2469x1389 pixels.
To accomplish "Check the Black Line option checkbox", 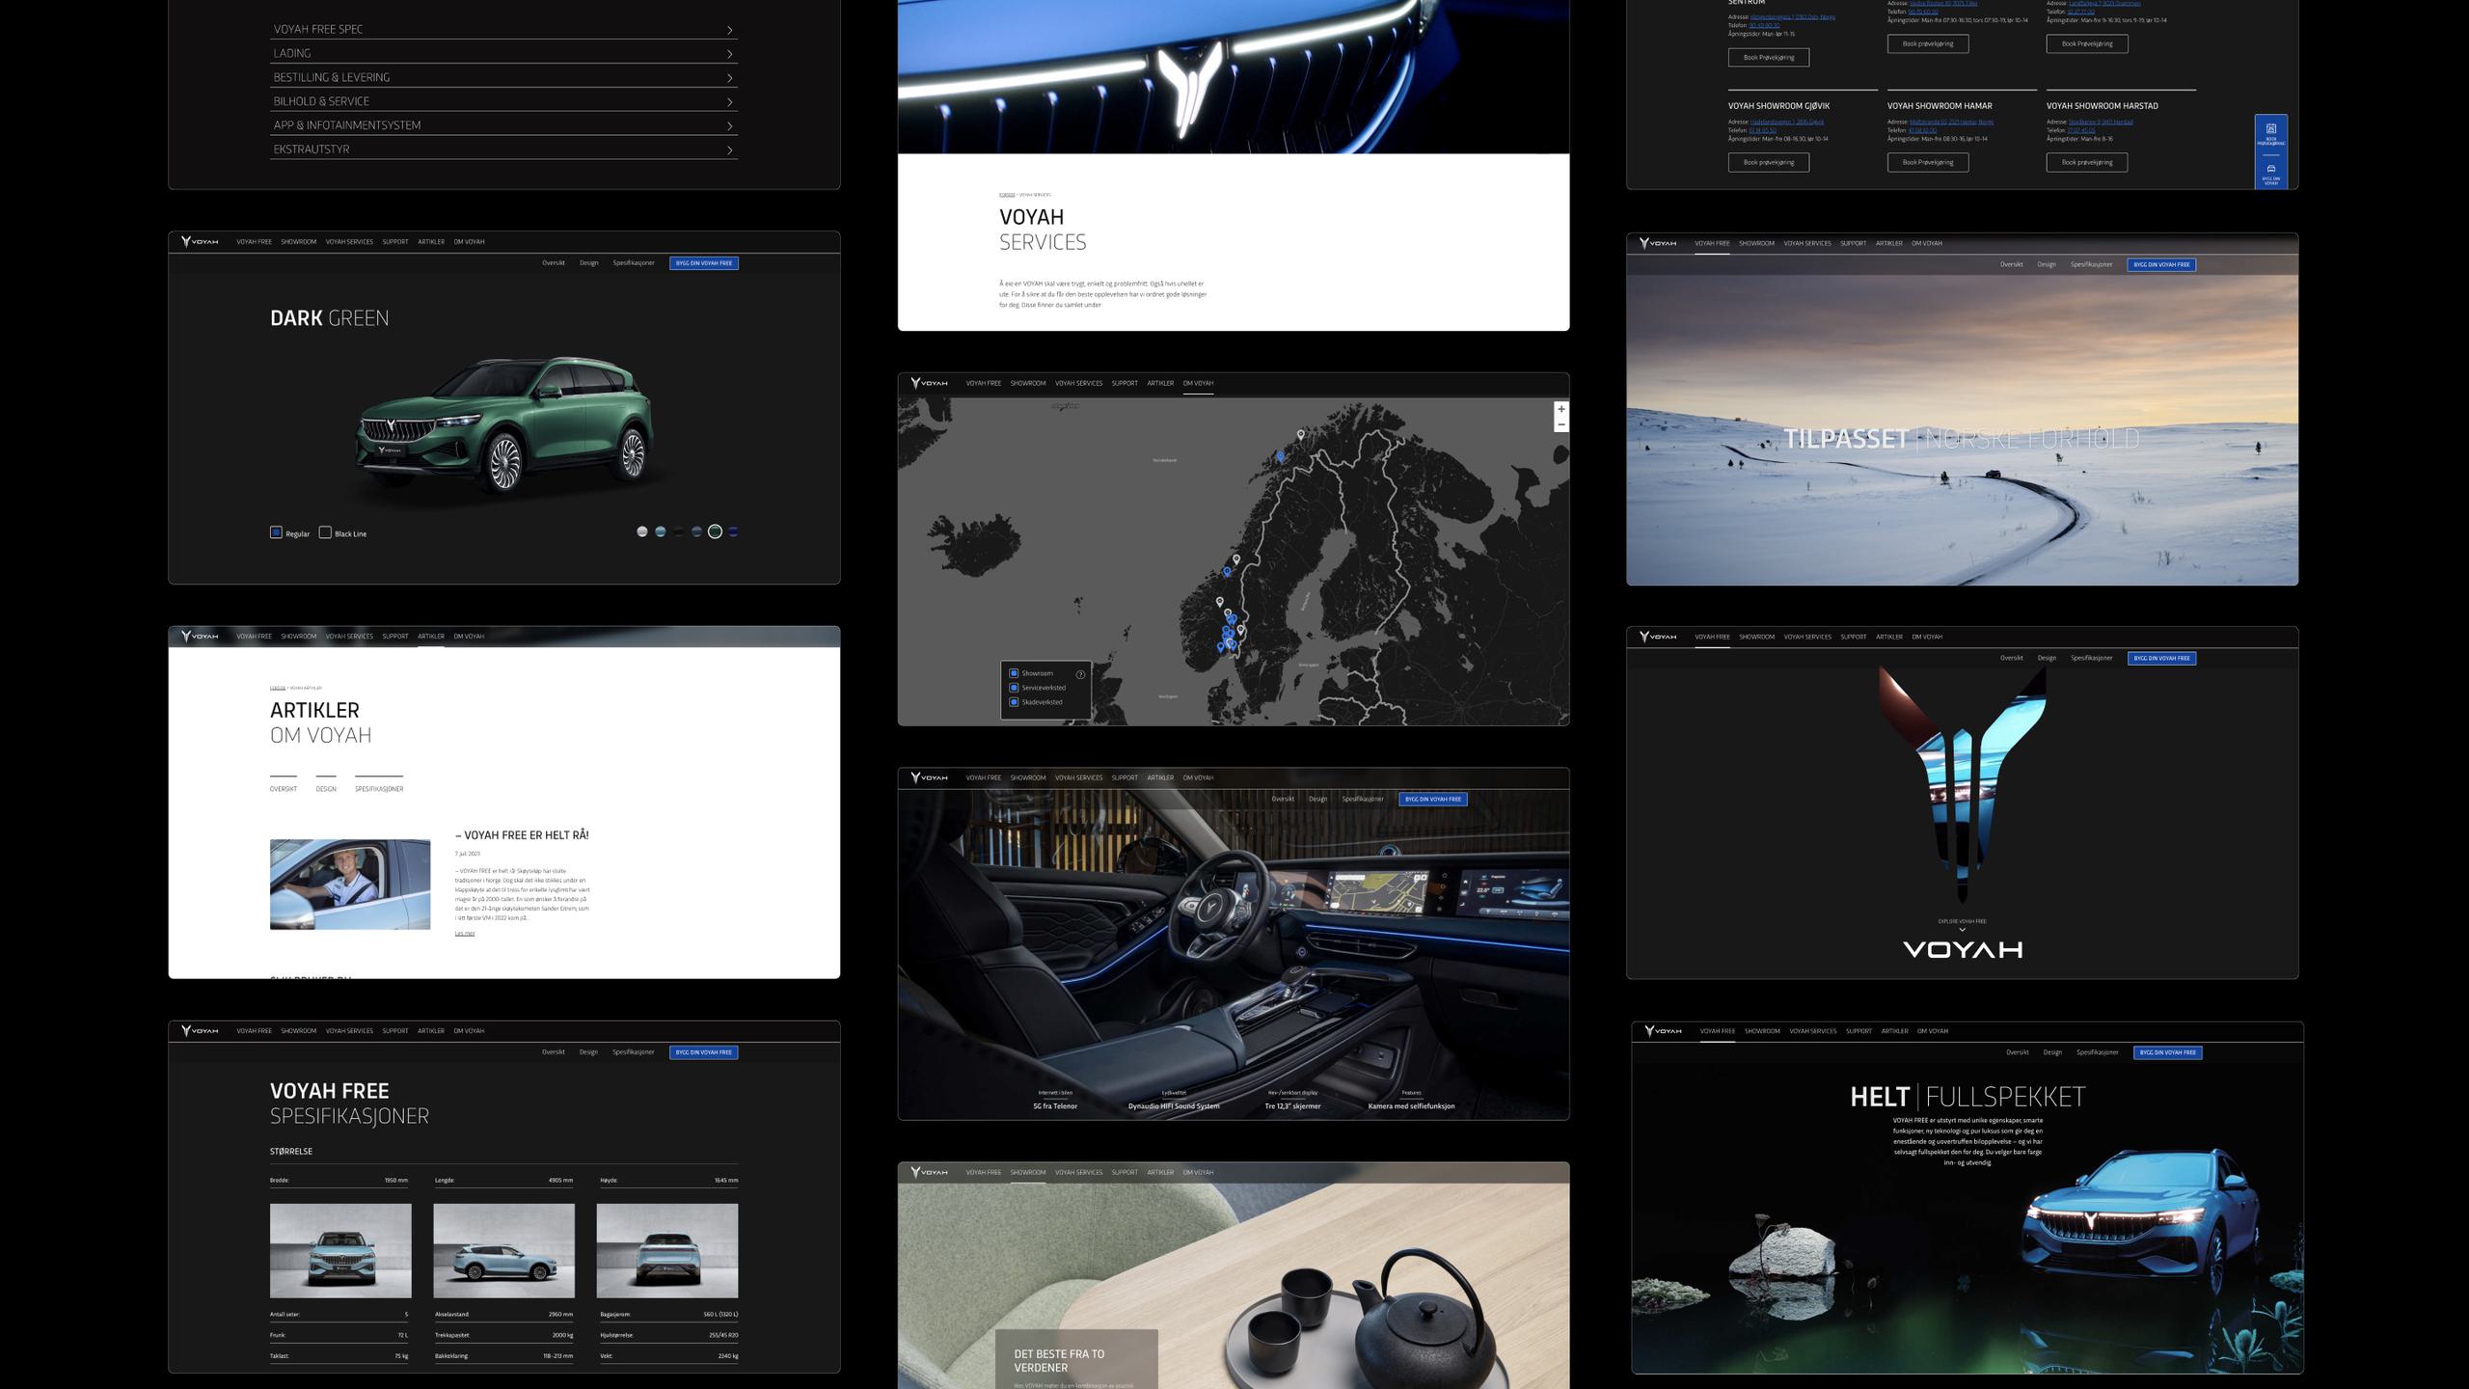I will click(x=325, y=532).
